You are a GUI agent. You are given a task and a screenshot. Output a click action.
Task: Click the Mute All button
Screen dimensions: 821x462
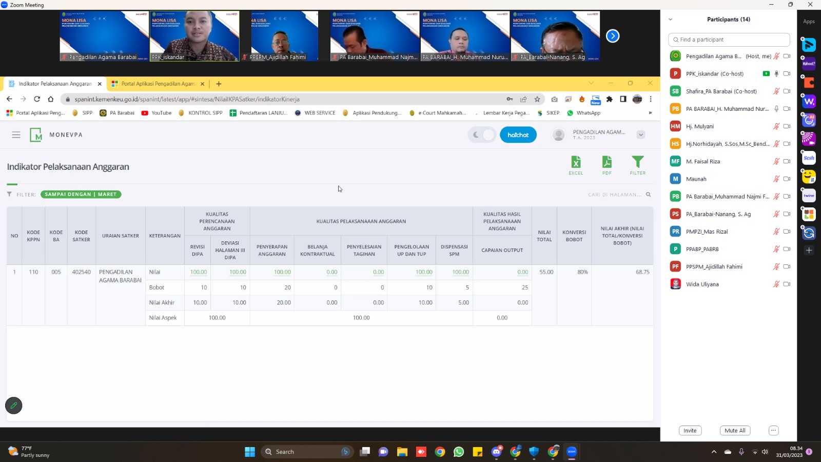point(735,431)
